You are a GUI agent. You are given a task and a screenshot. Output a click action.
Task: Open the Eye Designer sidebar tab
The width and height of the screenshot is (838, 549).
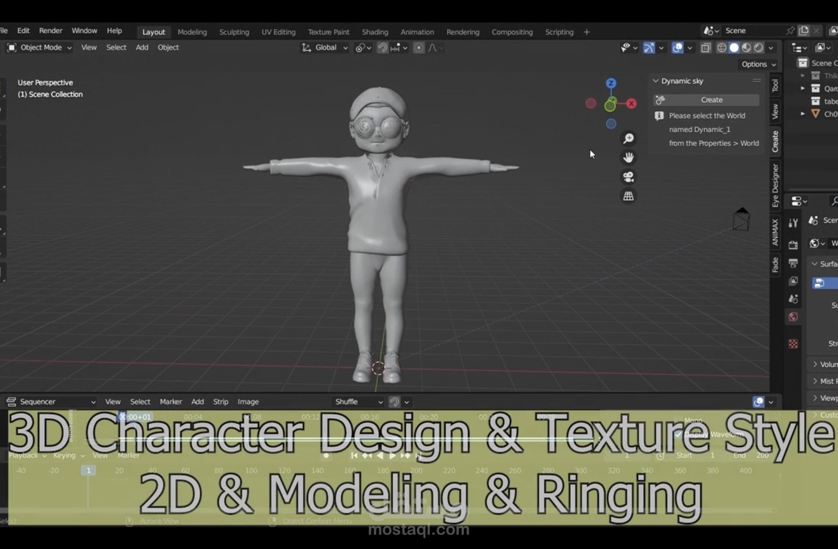[x=775, y=185]
